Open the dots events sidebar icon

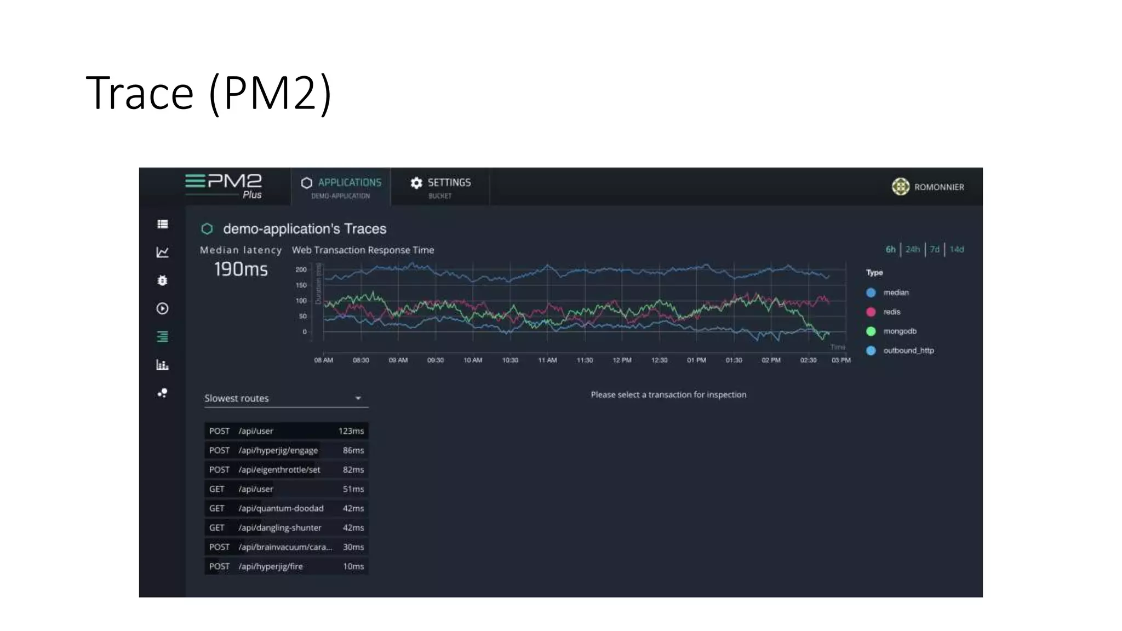[x=162, y=393]
